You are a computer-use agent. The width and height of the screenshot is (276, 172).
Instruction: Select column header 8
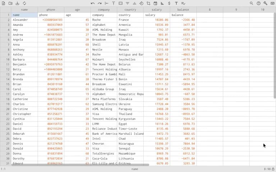210,10
